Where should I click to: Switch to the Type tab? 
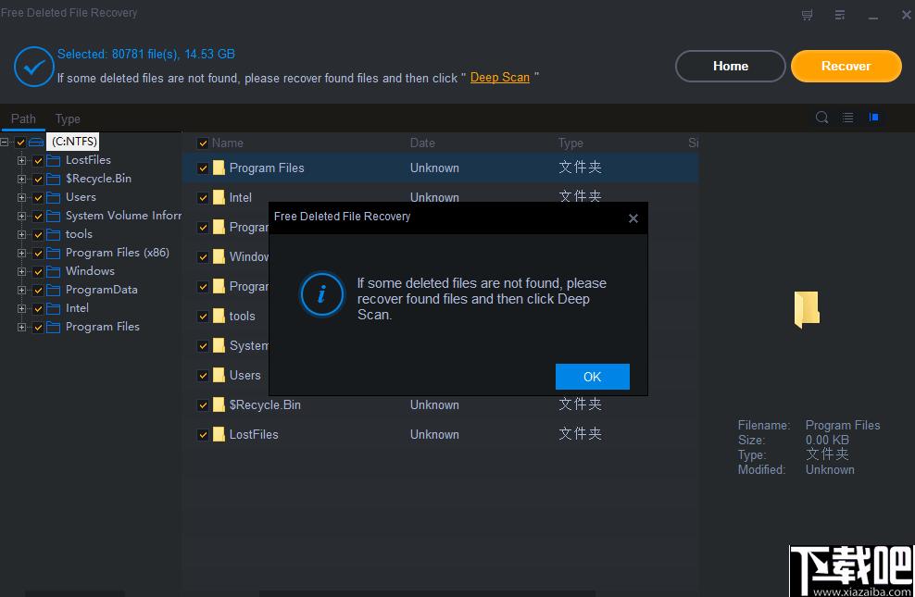click(68, 118)
